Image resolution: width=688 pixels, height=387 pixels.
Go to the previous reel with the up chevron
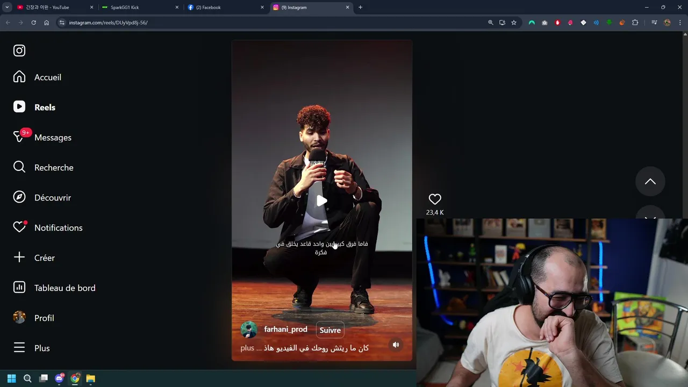[x=650, y=182]
